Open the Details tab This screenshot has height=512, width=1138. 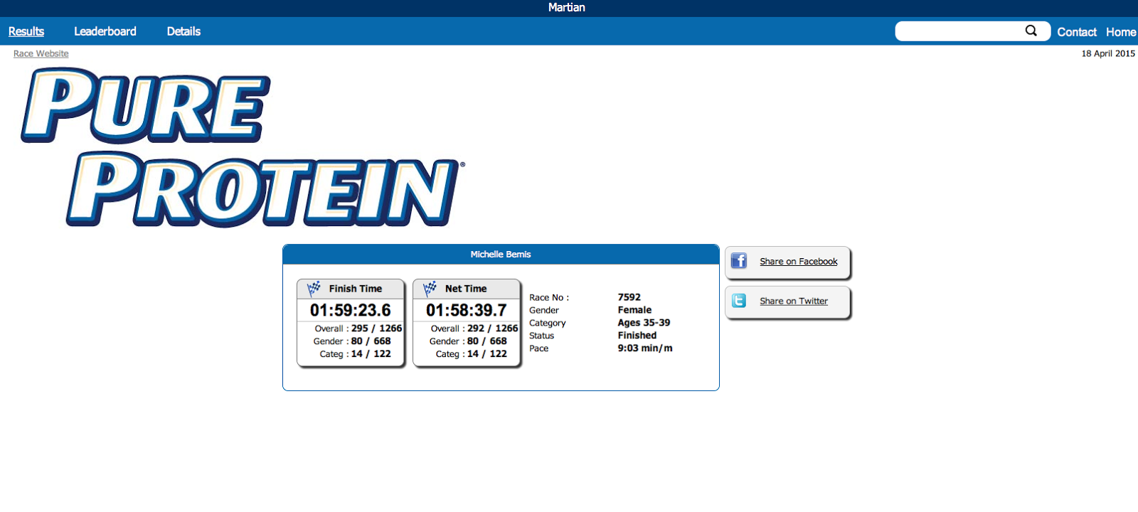pyautogui.click(x=184, y=31)
